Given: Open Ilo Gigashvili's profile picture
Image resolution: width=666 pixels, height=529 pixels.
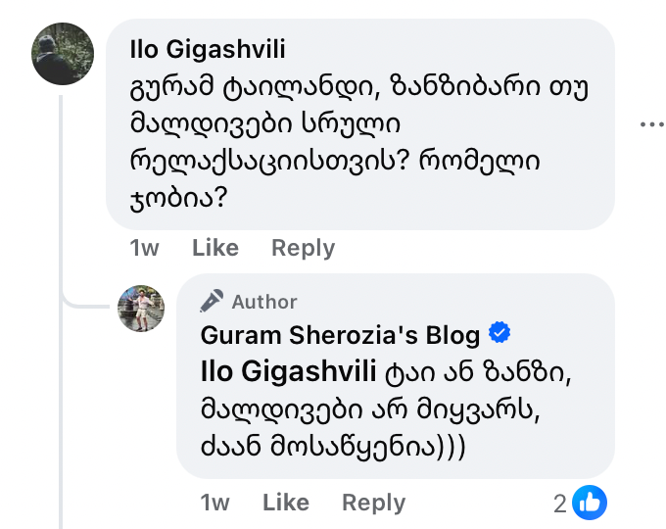Looking at the screenshot, I should pos(63,54).
